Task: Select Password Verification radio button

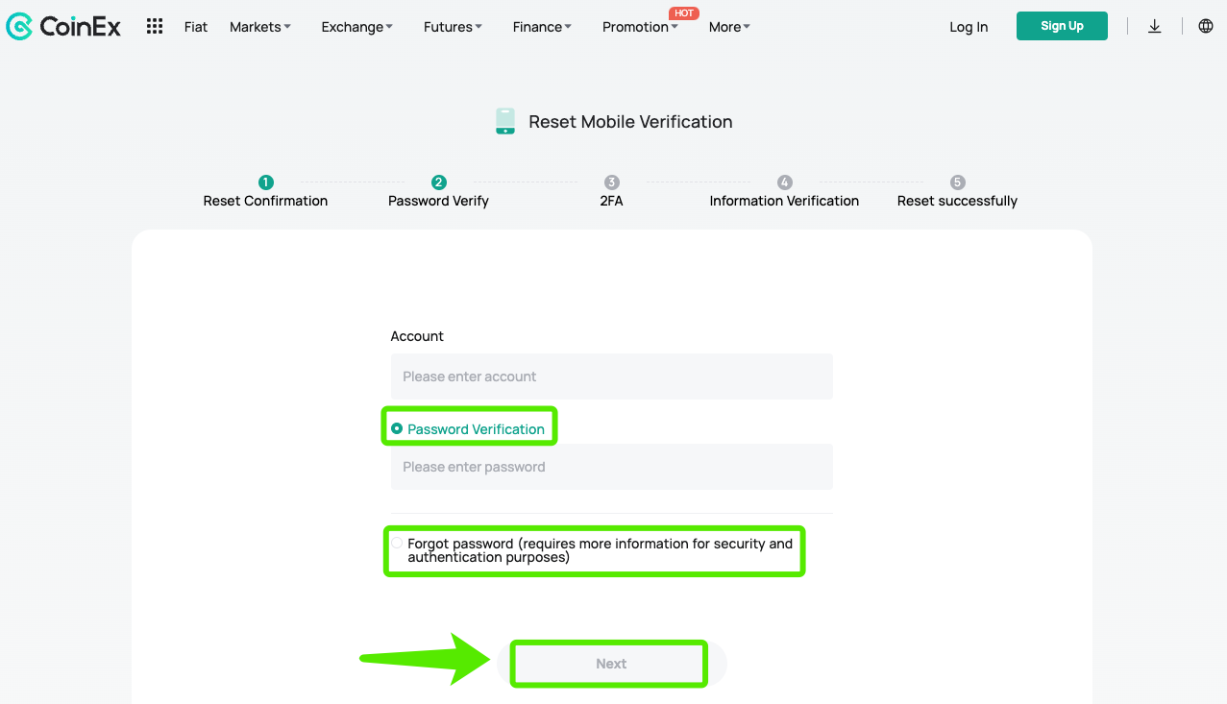Action: (x=397, y=428)
